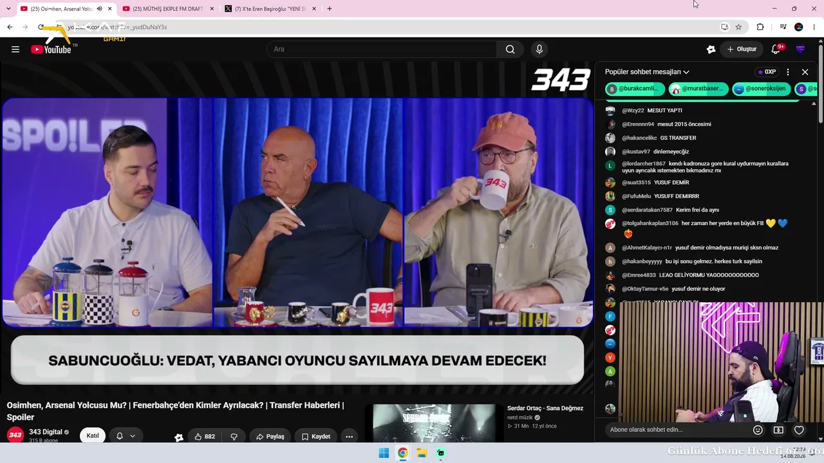Select the @soneroksijen chat chip

761,89
